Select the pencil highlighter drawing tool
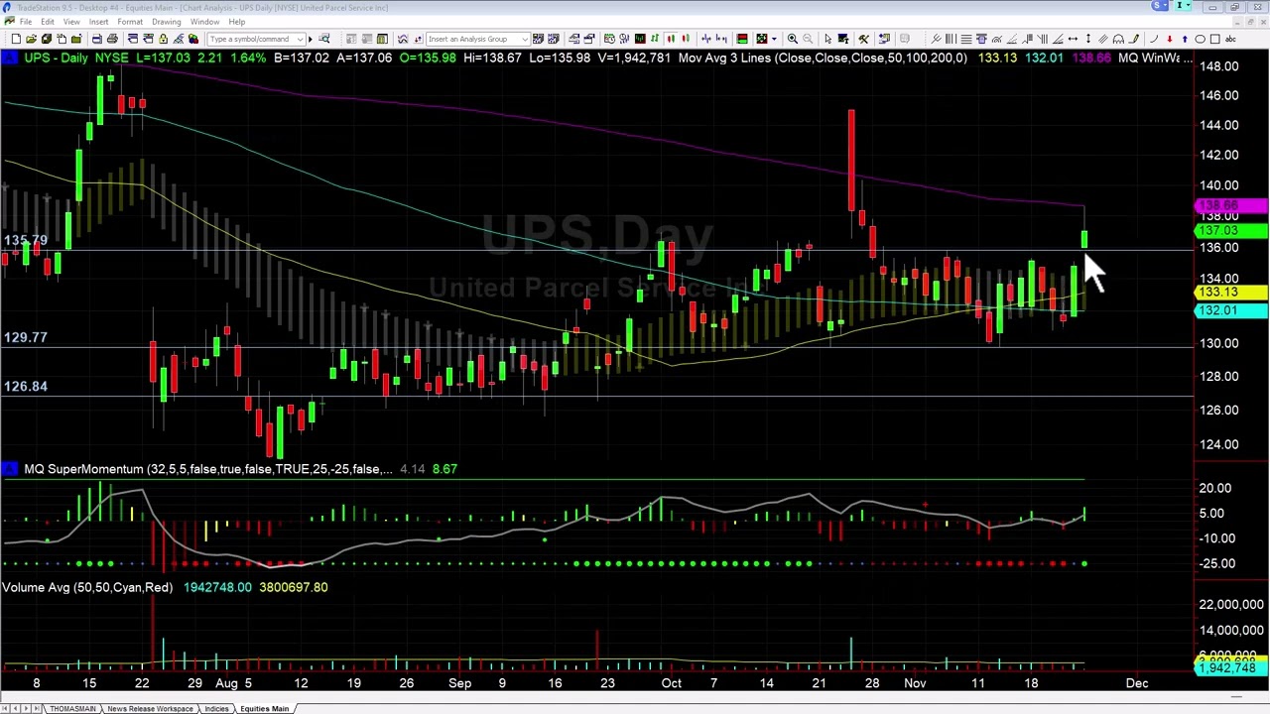This screenshot has height=714, width=1270. point(1135,39)
